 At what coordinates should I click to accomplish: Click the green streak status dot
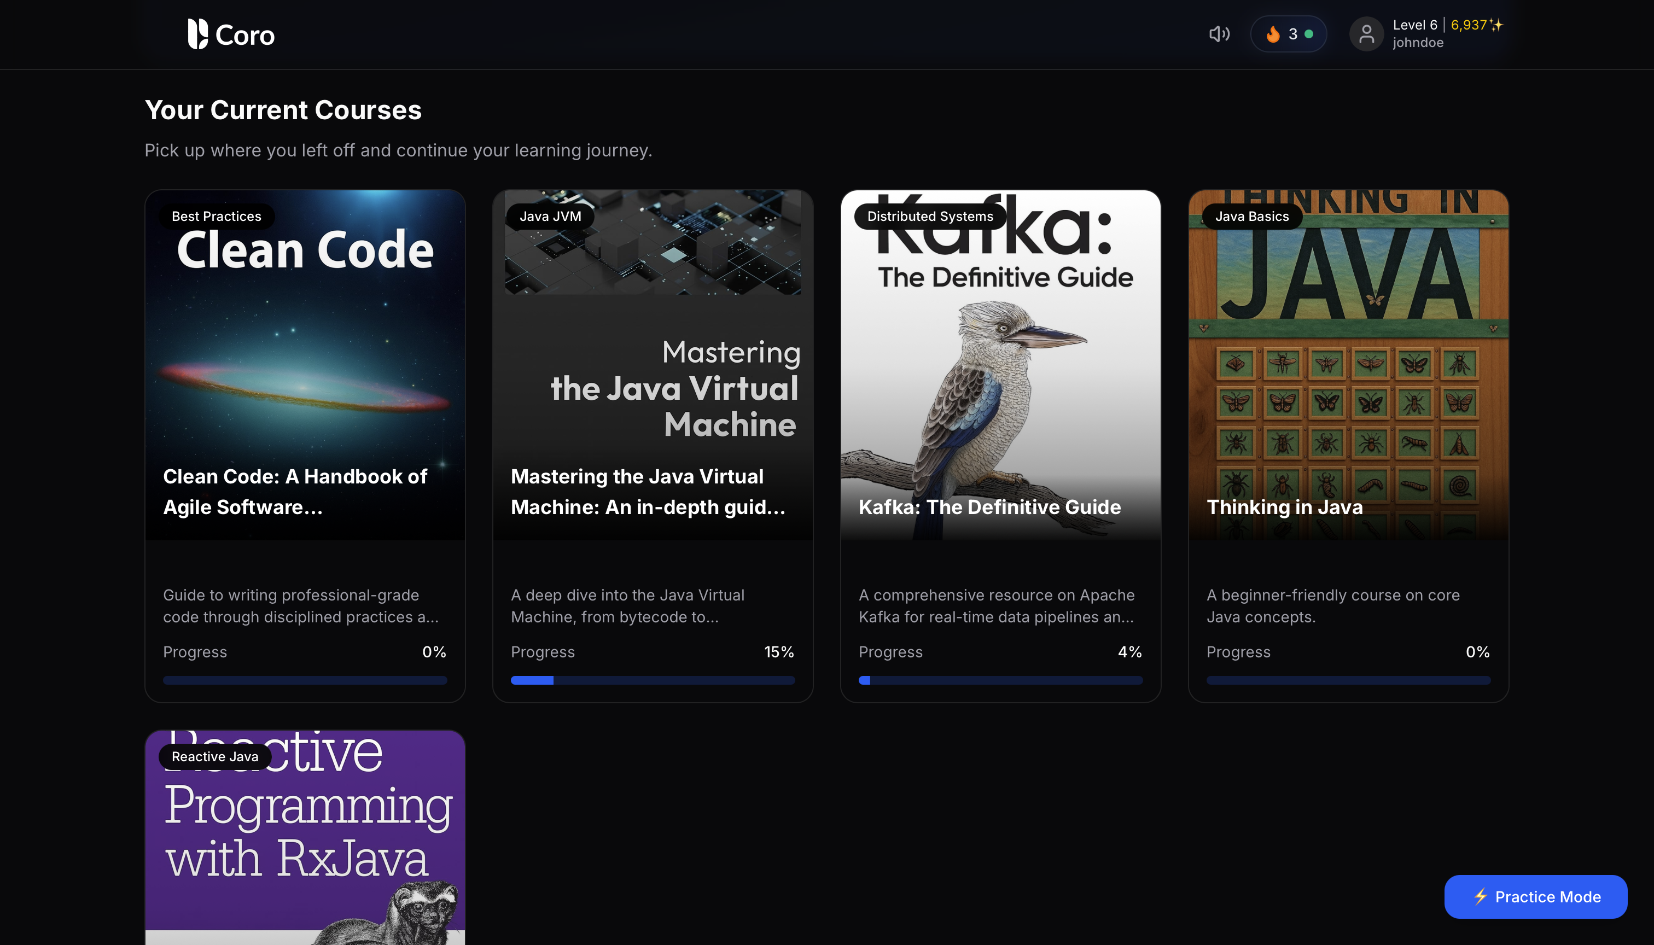coord(1309,34)
